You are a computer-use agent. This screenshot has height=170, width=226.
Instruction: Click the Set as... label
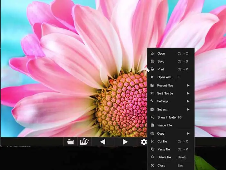163,109
